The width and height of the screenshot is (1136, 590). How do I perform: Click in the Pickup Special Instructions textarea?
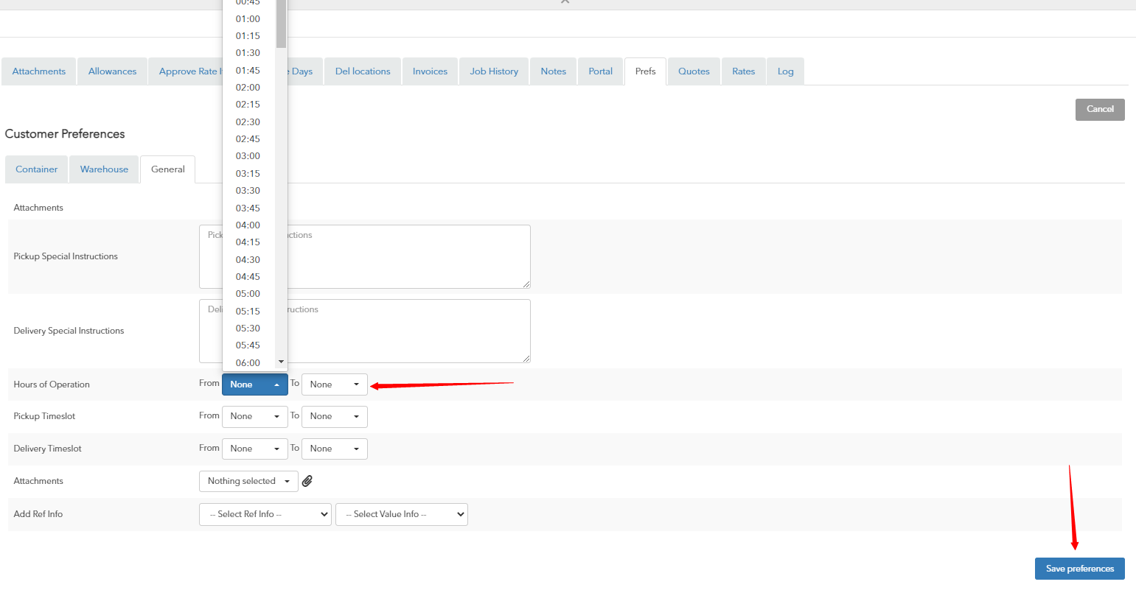pos(365,256)
